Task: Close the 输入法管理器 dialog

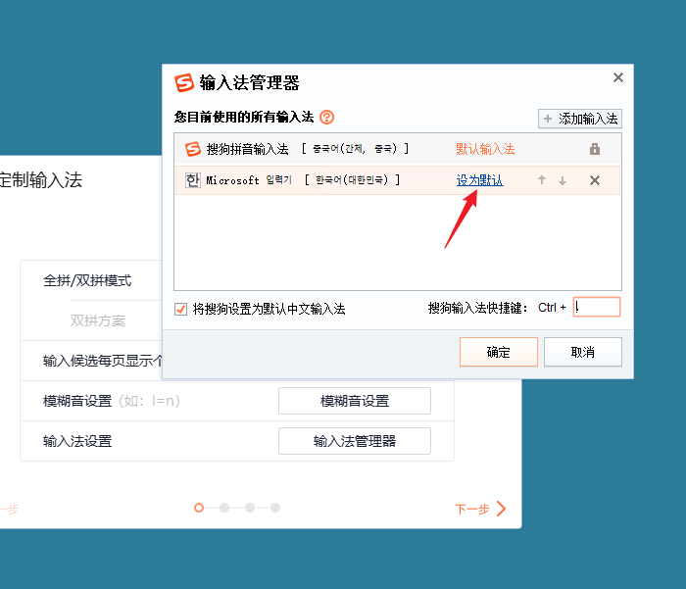Action: pos(618,77)
